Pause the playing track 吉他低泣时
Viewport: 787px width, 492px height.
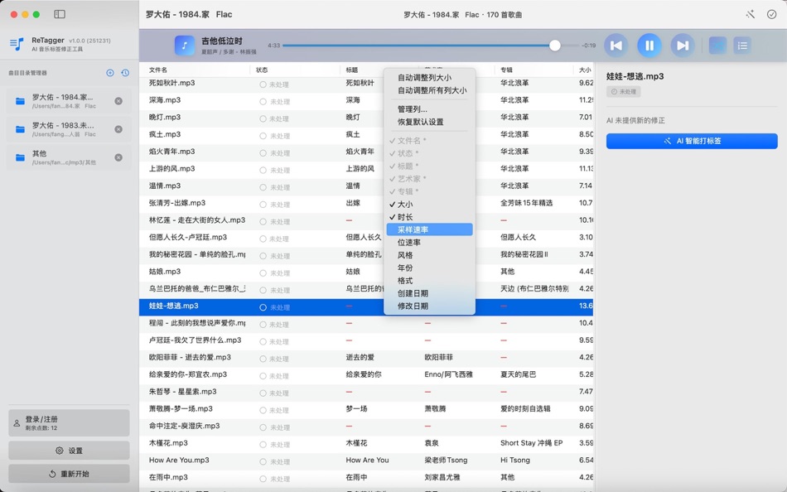(x=649, y=46)
